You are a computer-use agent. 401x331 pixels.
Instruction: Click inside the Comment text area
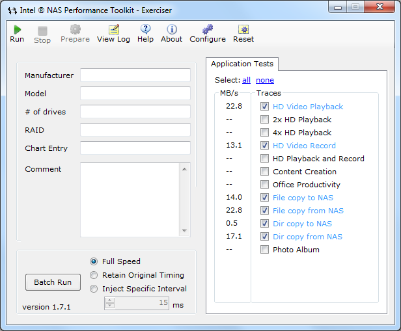coord(130,200)
